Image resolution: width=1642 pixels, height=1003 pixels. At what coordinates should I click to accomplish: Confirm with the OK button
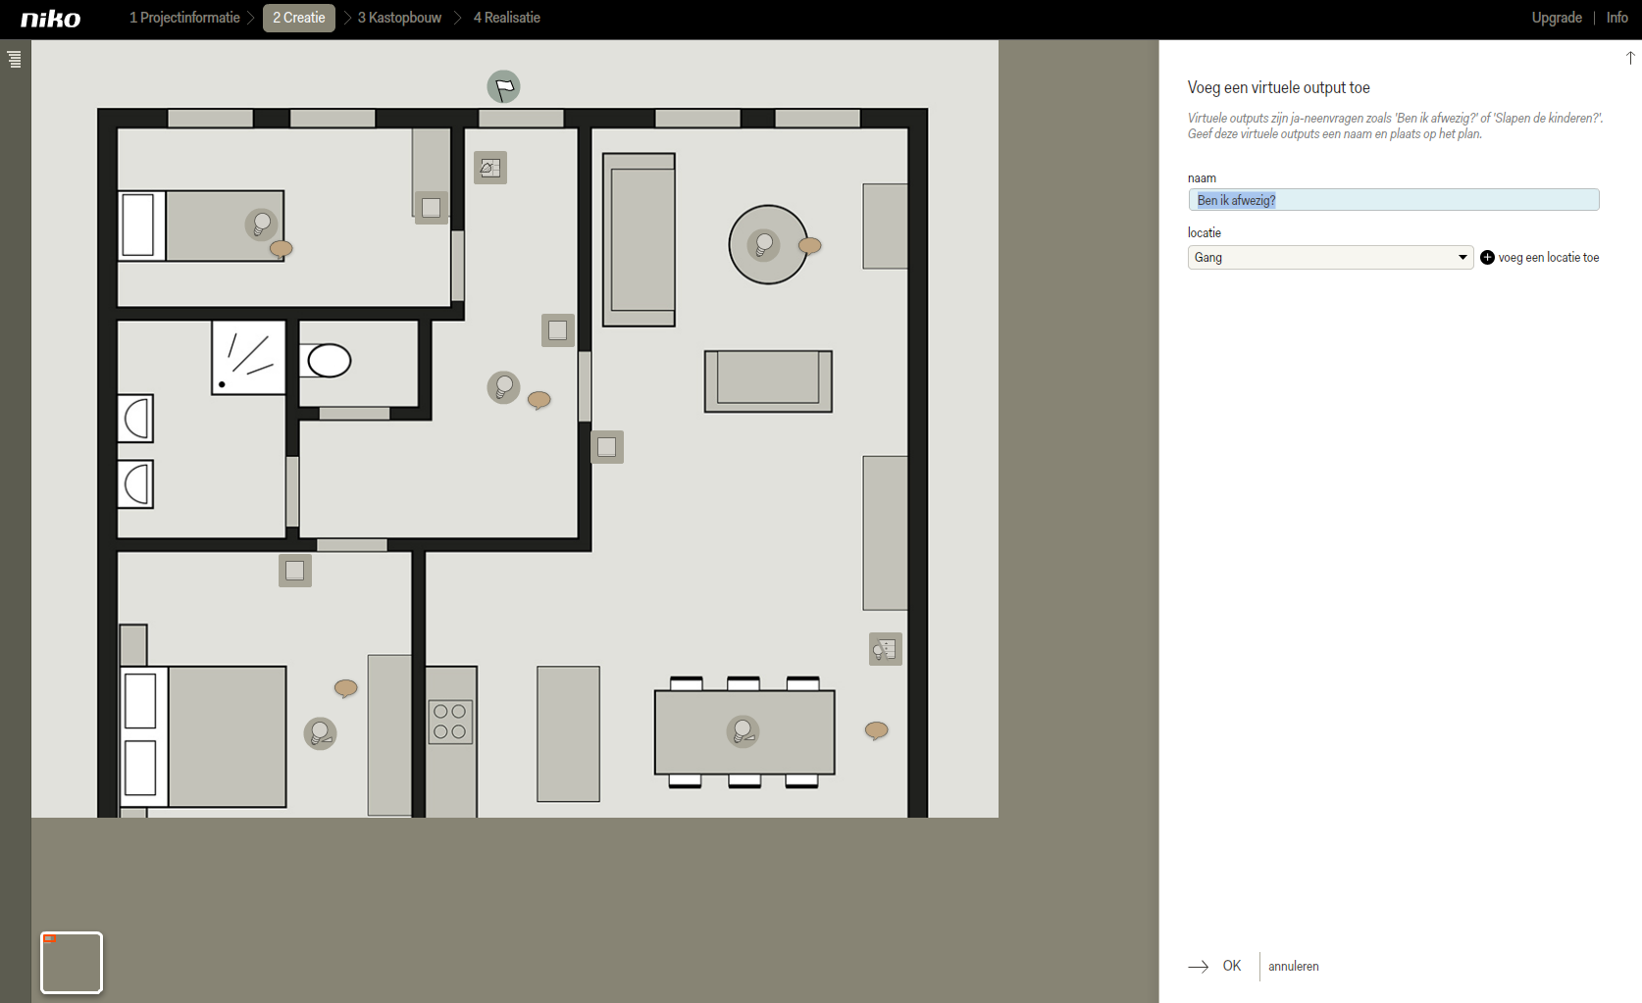click(1215, 966)
